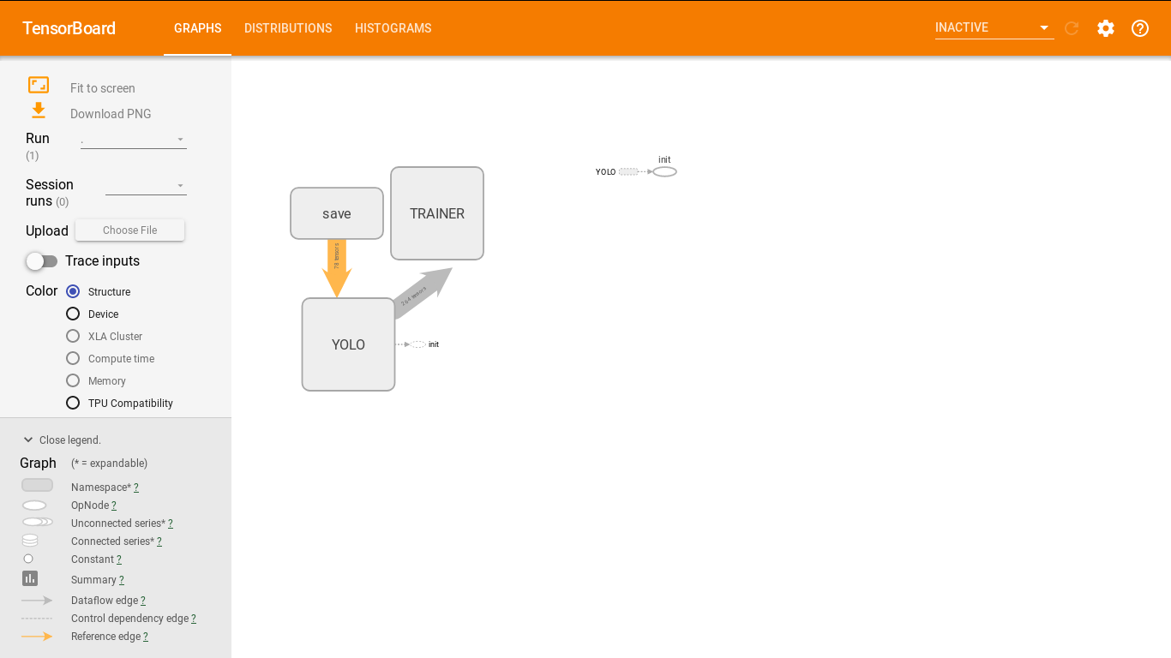Open the OpNode help question mark link
The width and height of the screenshot is (1171, 658).
pos(114,505)
